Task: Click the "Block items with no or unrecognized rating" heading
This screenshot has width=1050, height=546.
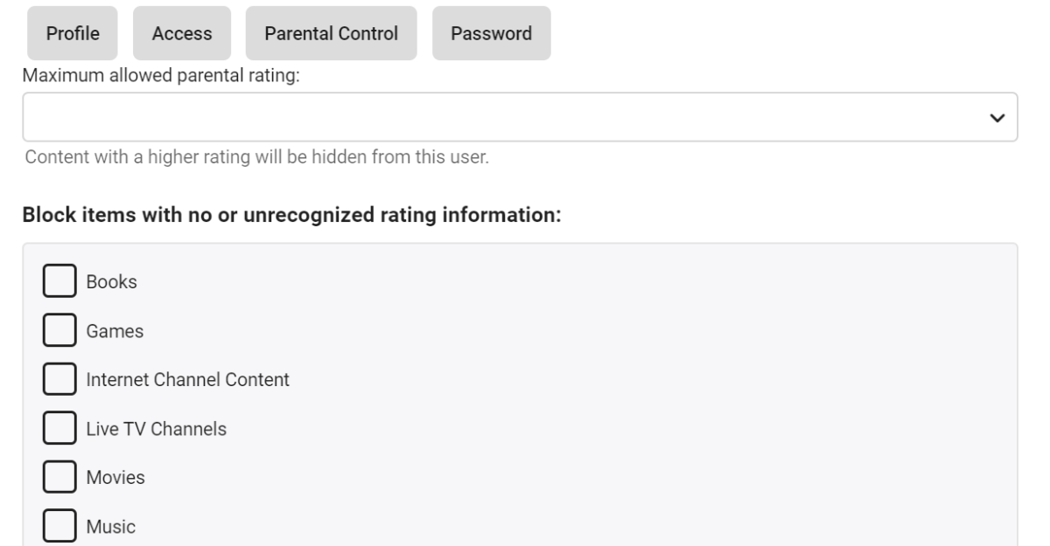Action: tap(290, 214)
